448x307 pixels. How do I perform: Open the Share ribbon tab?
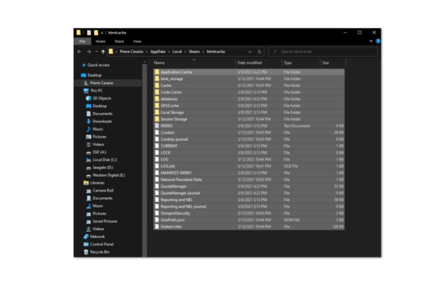119,41
